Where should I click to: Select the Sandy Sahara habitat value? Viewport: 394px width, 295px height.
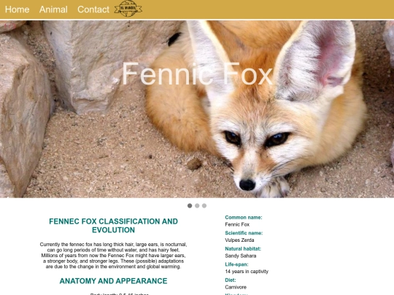pyautogui.click(x=241, y=256)
